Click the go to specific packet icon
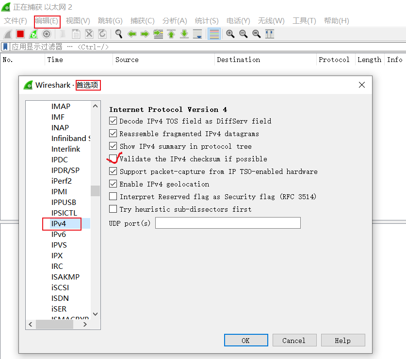 pos(158,34)
